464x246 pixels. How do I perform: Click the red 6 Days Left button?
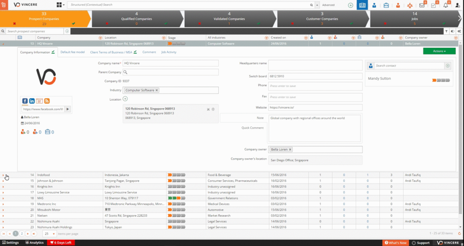coord(61,243)
